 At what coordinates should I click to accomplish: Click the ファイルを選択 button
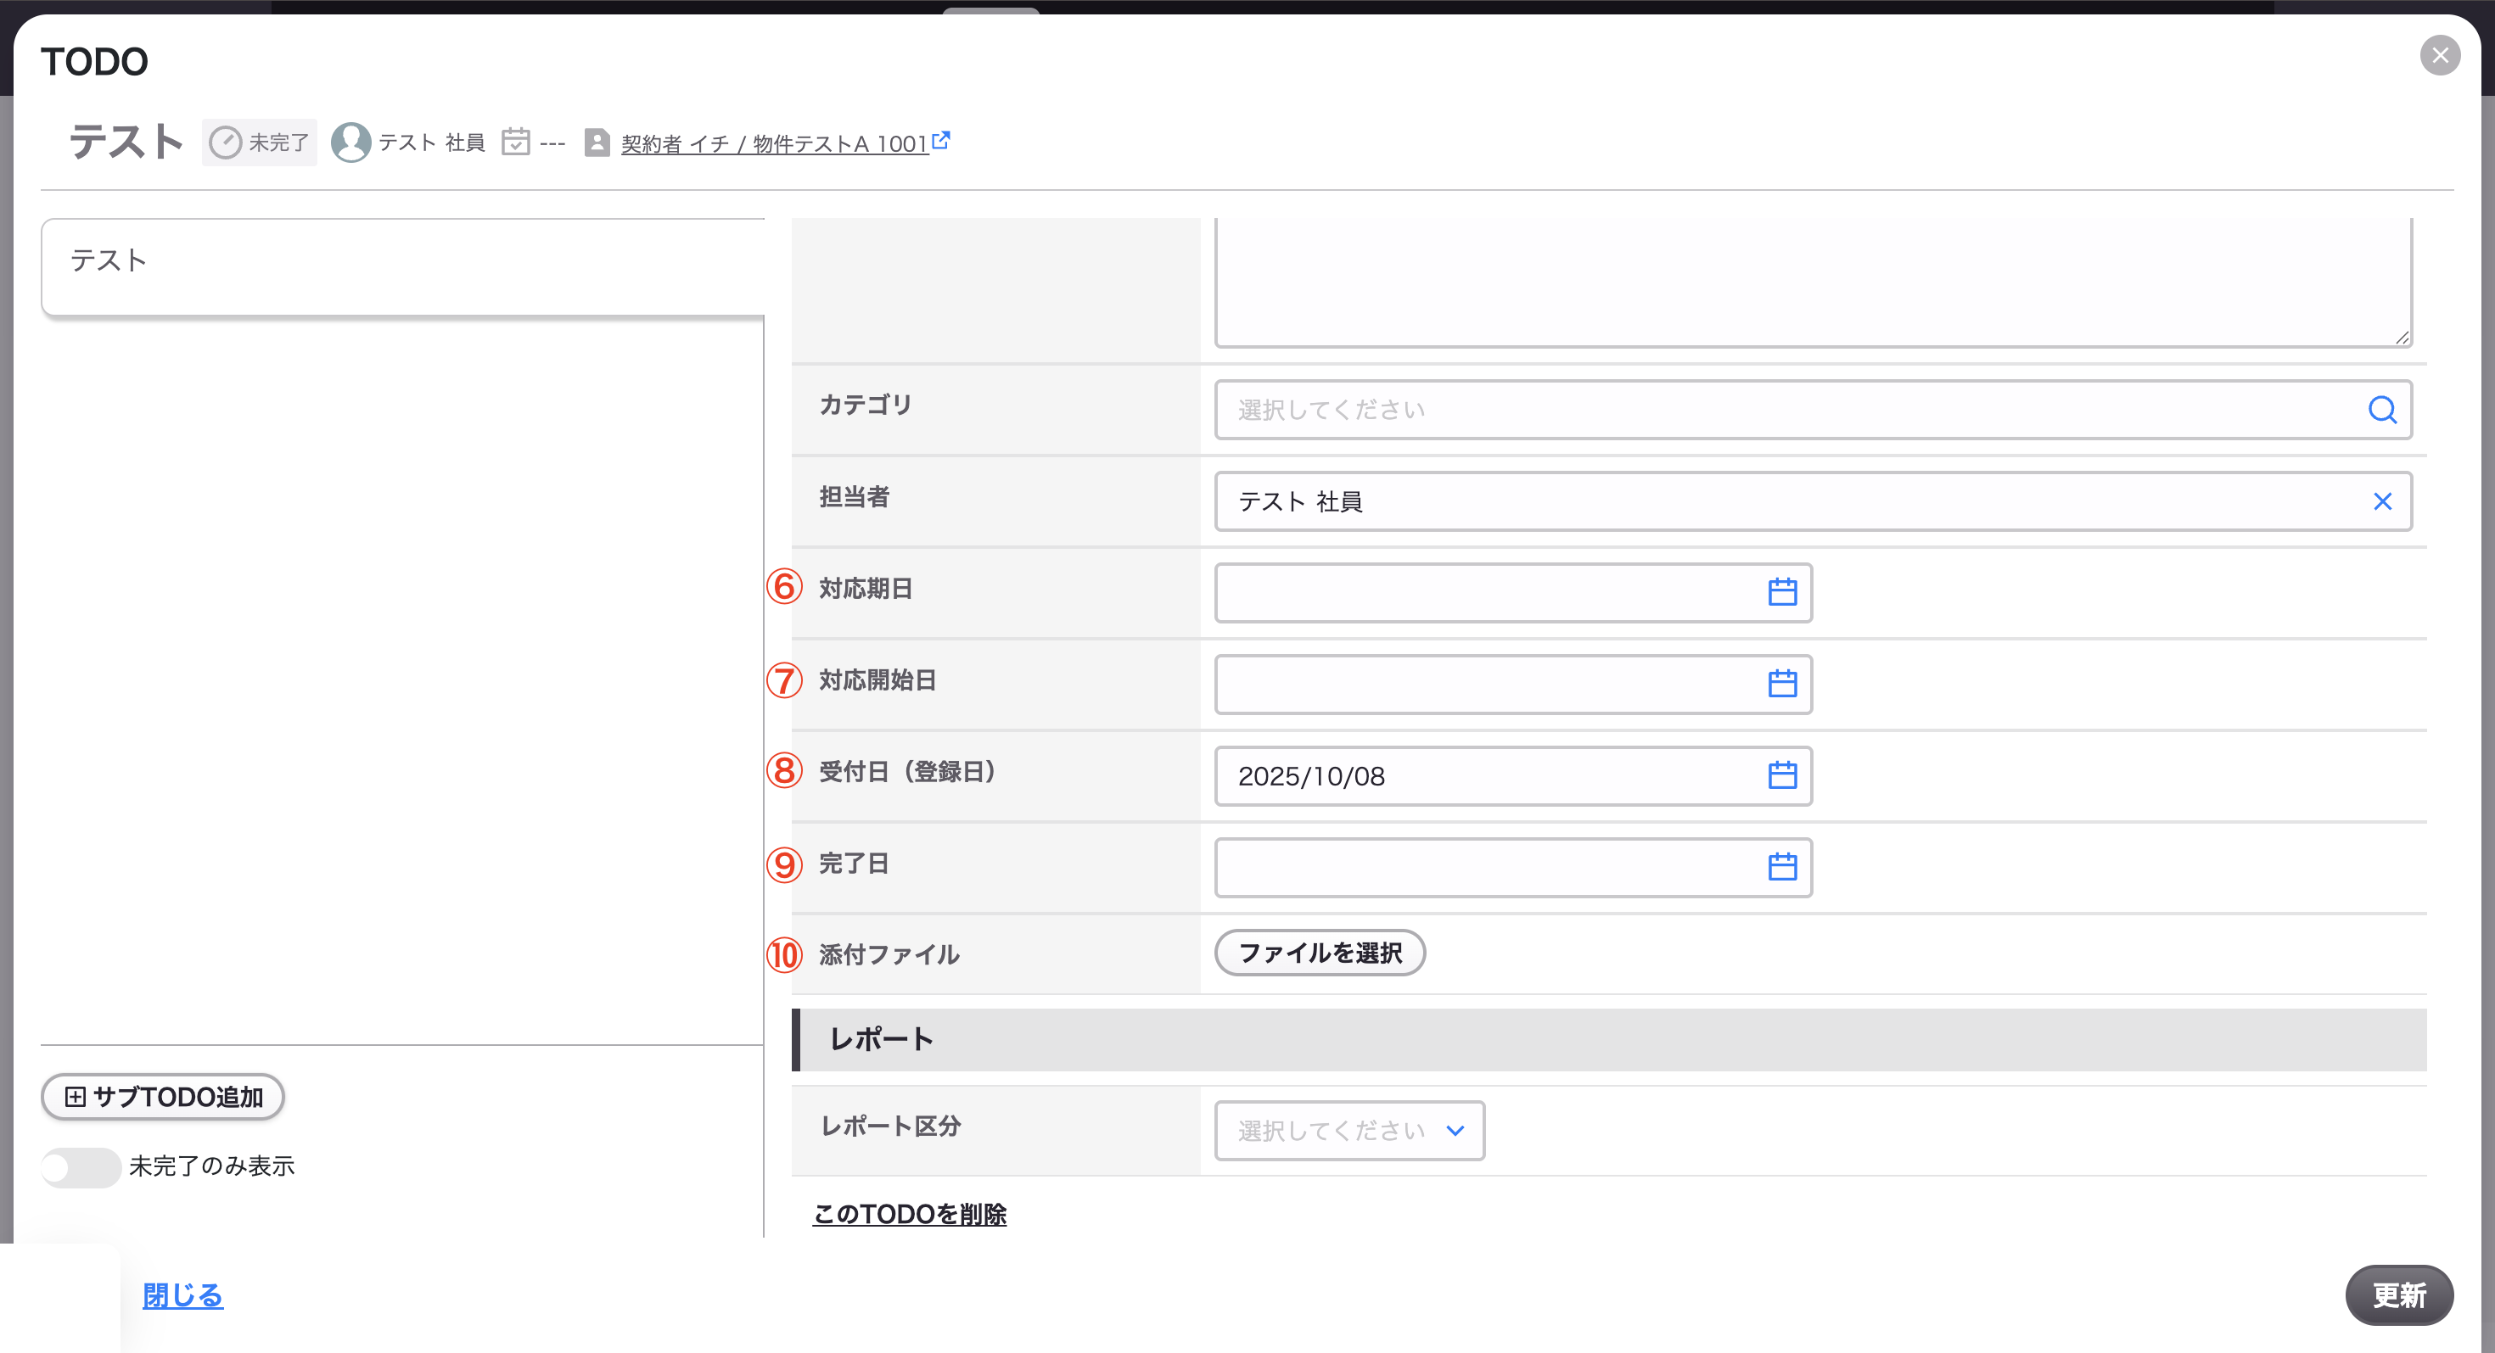coord(1320,953)
